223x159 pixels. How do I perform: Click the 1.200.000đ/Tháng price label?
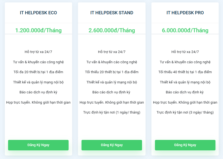pos(38,30)
